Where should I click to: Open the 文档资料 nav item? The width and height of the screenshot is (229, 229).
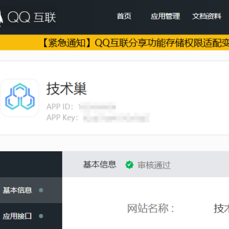(207, 16)
